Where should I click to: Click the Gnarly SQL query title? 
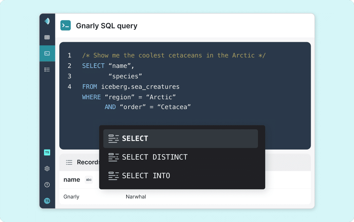pos(107,26)
